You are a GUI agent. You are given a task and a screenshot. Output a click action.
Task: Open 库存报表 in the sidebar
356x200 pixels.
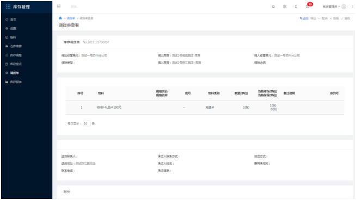[x=16, y=82]
